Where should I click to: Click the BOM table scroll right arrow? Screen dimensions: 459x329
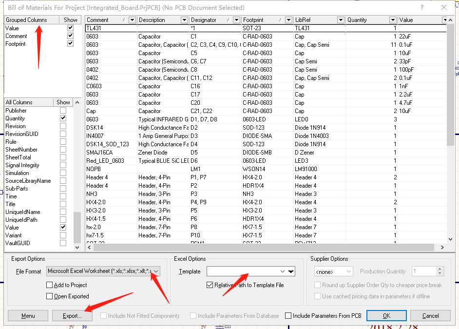tap(442, 247)
